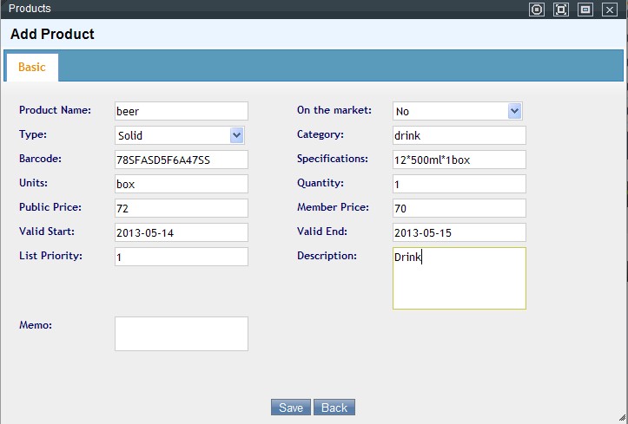Click the Specifications input field

[459, 160]
